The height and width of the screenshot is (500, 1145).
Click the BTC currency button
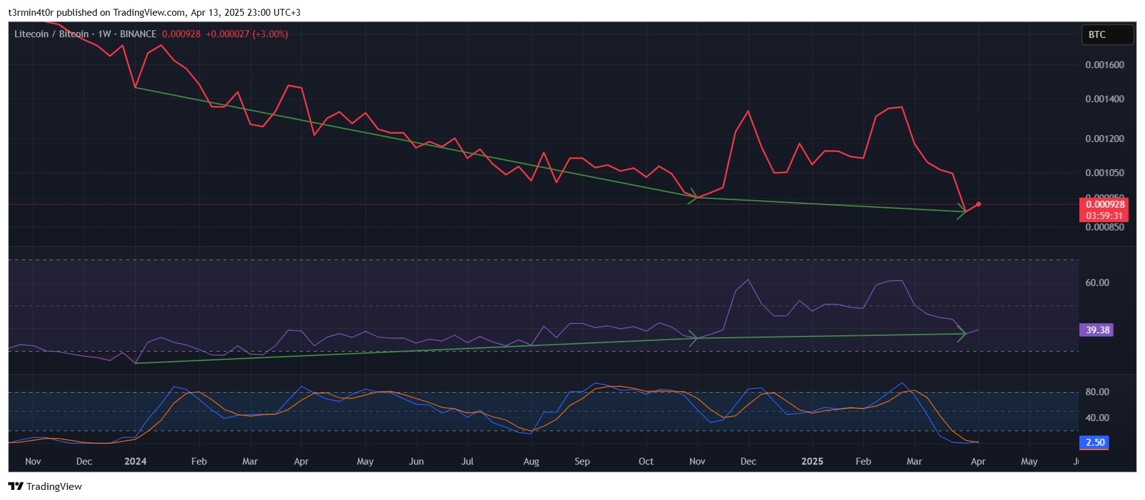pyautogui.click(x=1107, y=35)
